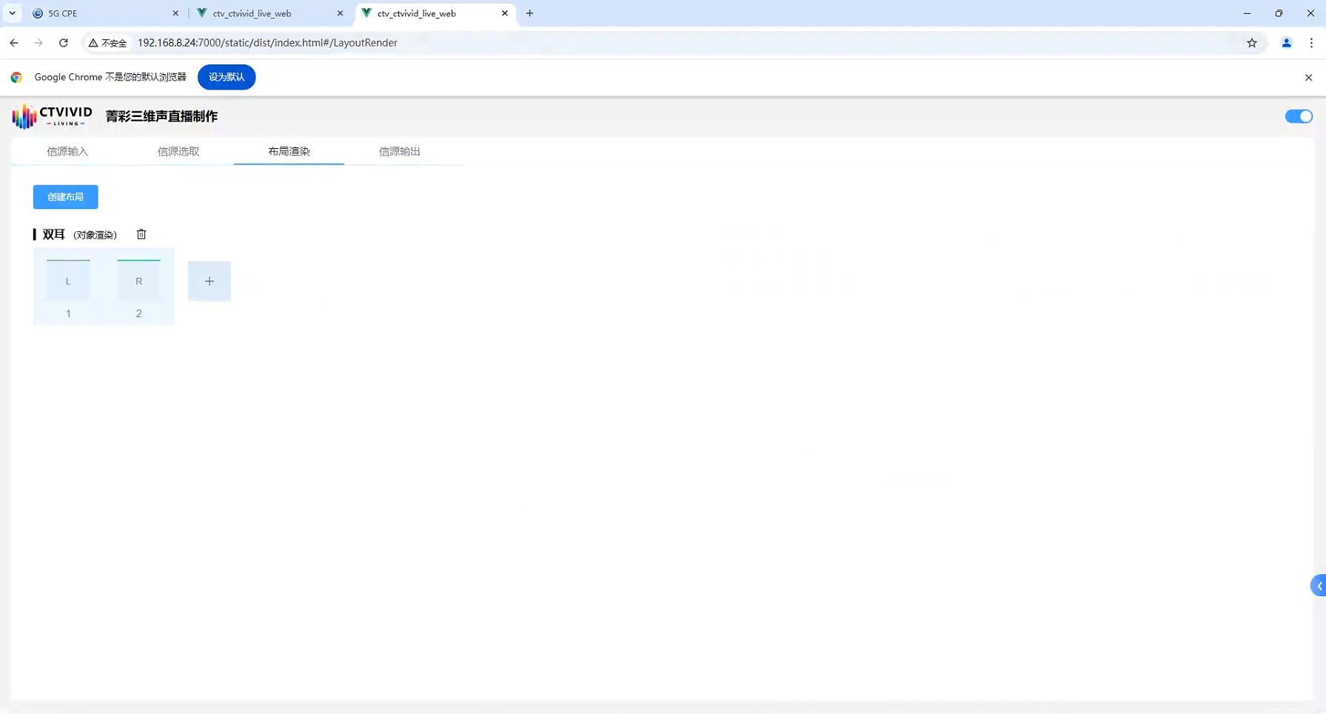Viewport: 1326px width, 714px height.
Task: Set Chrome as default with 设为默认
Action: coord(227,77)
